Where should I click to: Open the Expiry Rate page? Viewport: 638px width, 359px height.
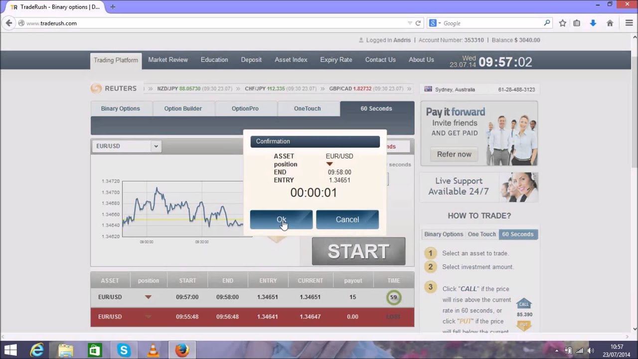[x=336, y=60]
